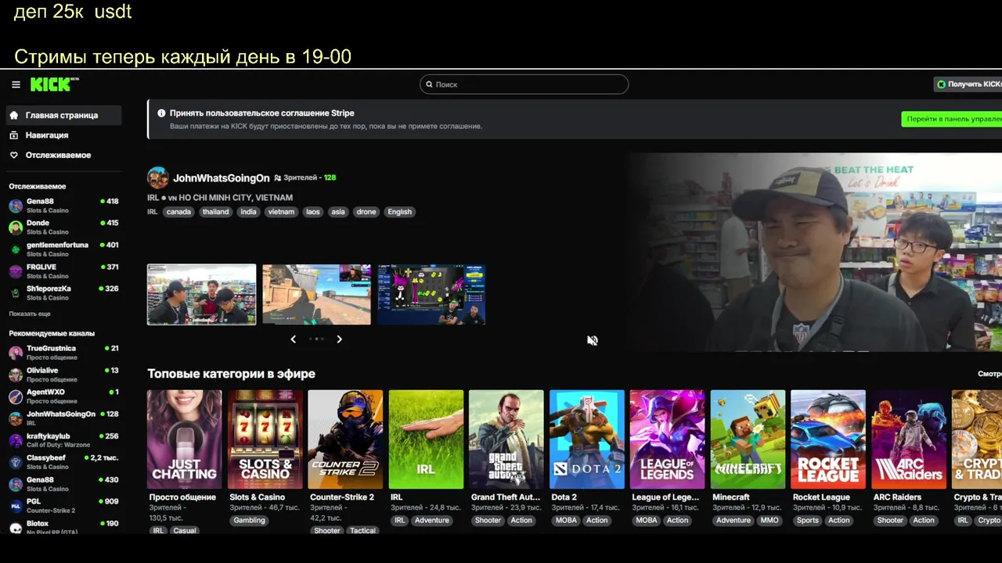Click gentlemenfortuna channel avatar
This screenshot has width=1002, height=563.
[16, 249]
